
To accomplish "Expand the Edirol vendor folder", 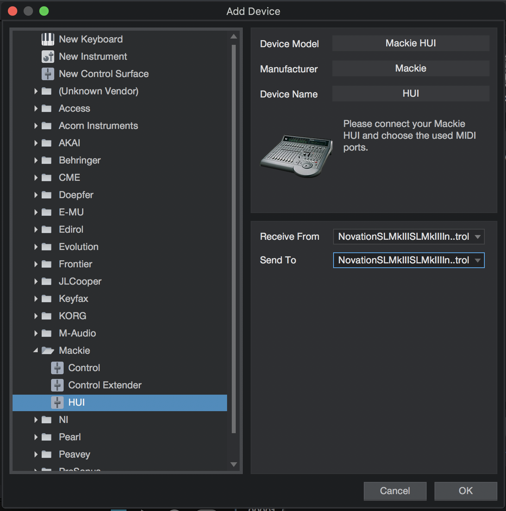I will pos(36,230).
